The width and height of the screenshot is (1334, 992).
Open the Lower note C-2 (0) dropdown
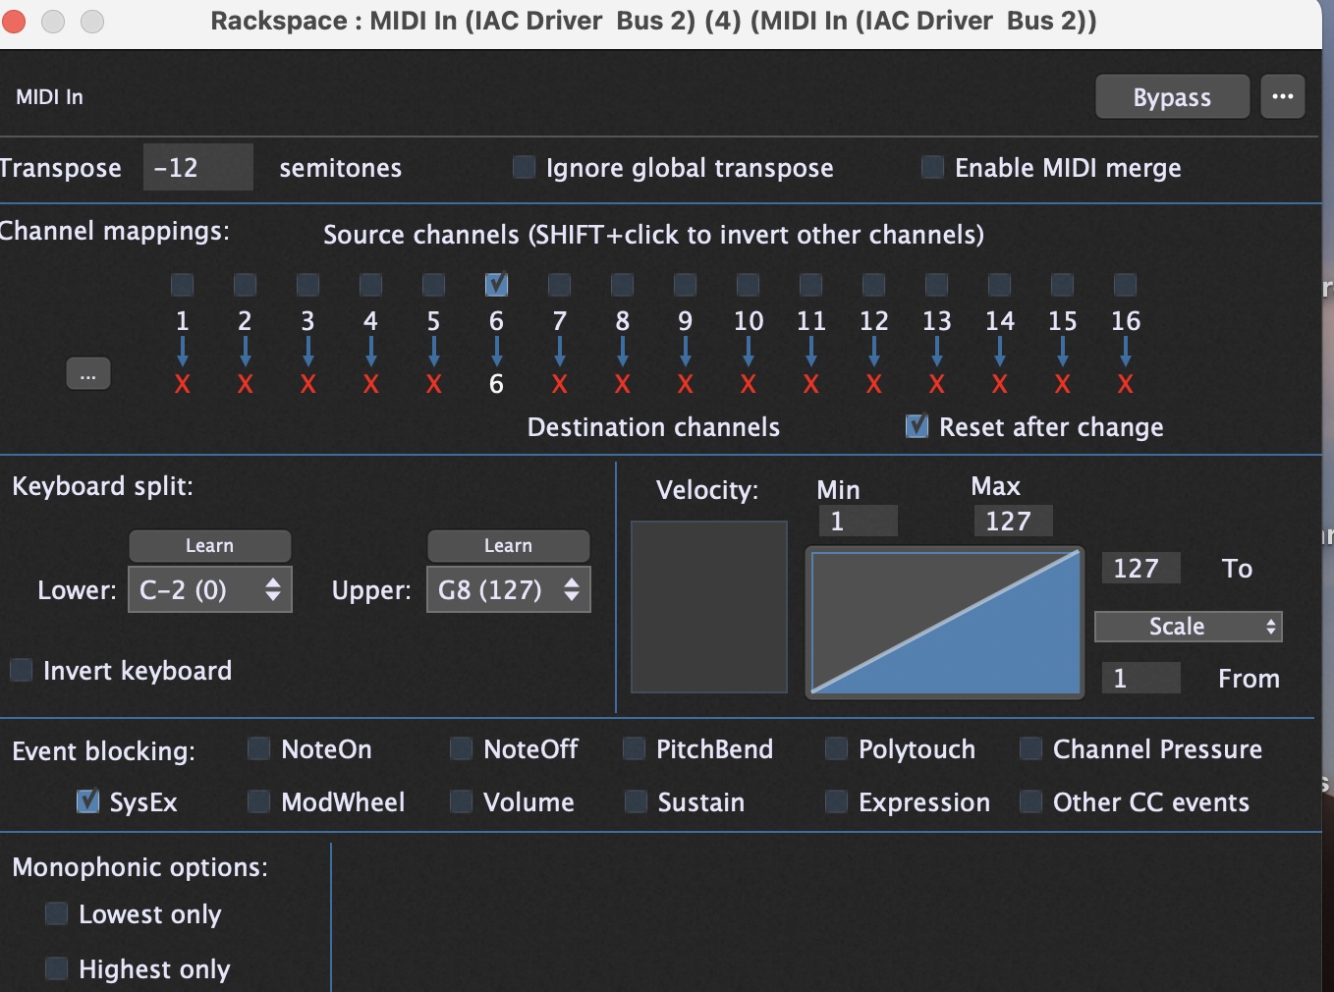tap(210, 589)
